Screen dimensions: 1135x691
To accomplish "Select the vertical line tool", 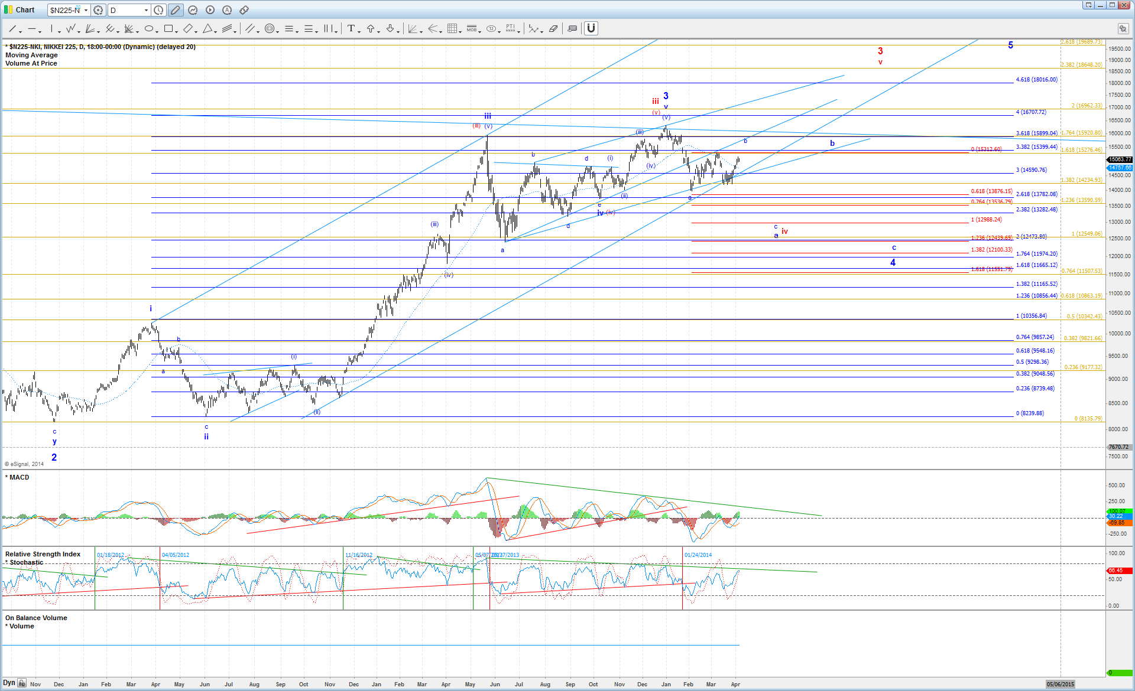I will (52, 28).
